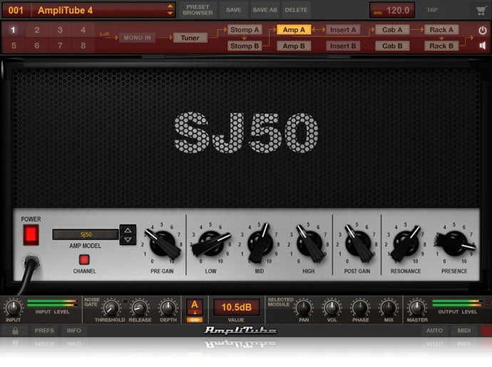The width and height of the screenshot is (492, 367).
Task: Select previous preset with the down arrow
Action: tap(170, 14)
